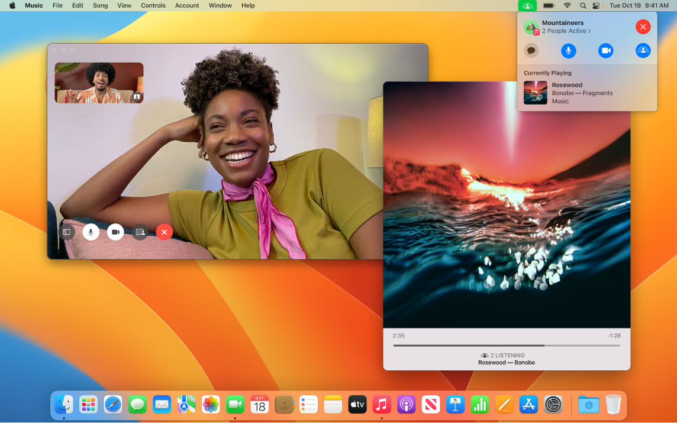The image size is (677, 423).
Task: Open the Window menu
Action: pos(220,5)
